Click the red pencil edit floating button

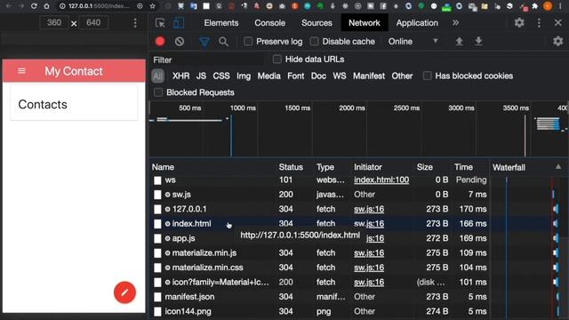click(124, 292)
